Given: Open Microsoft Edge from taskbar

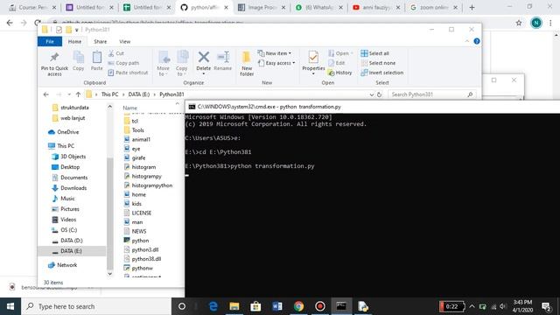Looking at the screenshot, I should pos(213,306).
